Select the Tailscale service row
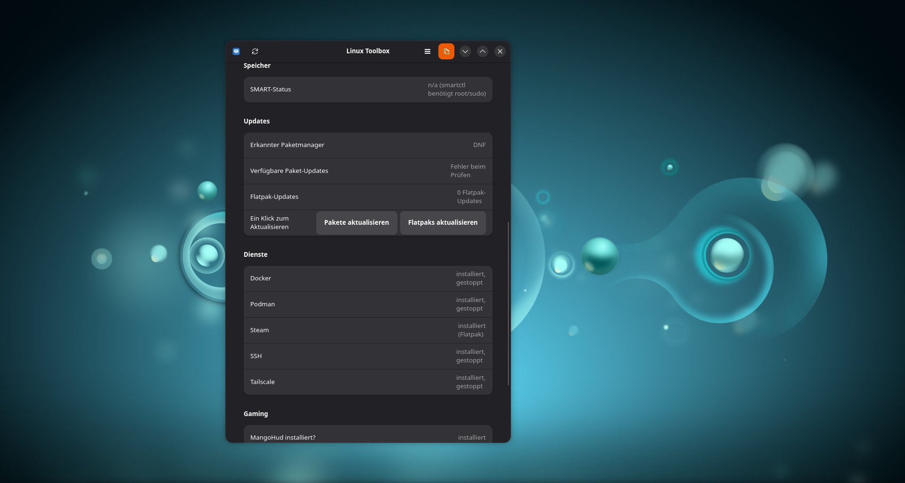The image size is (905, 483). pos(368,382)
